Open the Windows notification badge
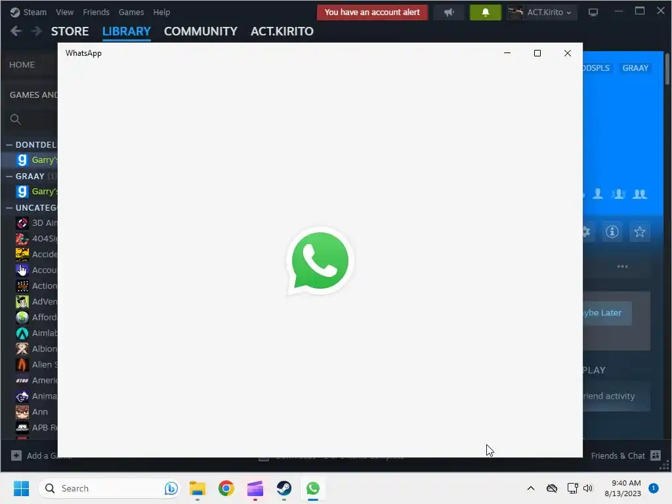672x504 pixels. [654, 488]
